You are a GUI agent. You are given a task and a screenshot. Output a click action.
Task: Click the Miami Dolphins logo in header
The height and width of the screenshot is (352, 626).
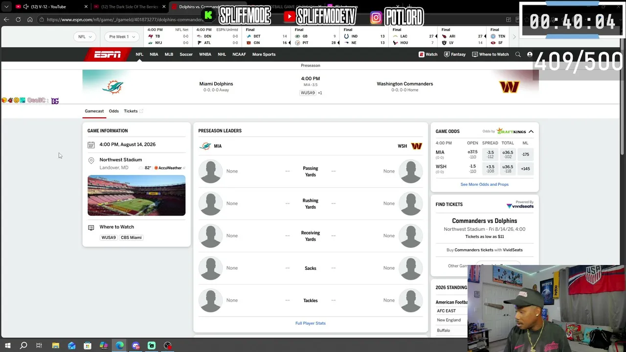click(x=113, y=87)
